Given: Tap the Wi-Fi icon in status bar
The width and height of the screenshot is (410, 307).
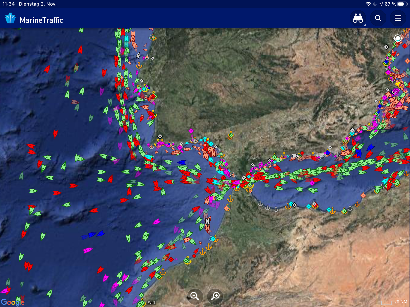Looking at the screenshot, I should pos(368,4).
